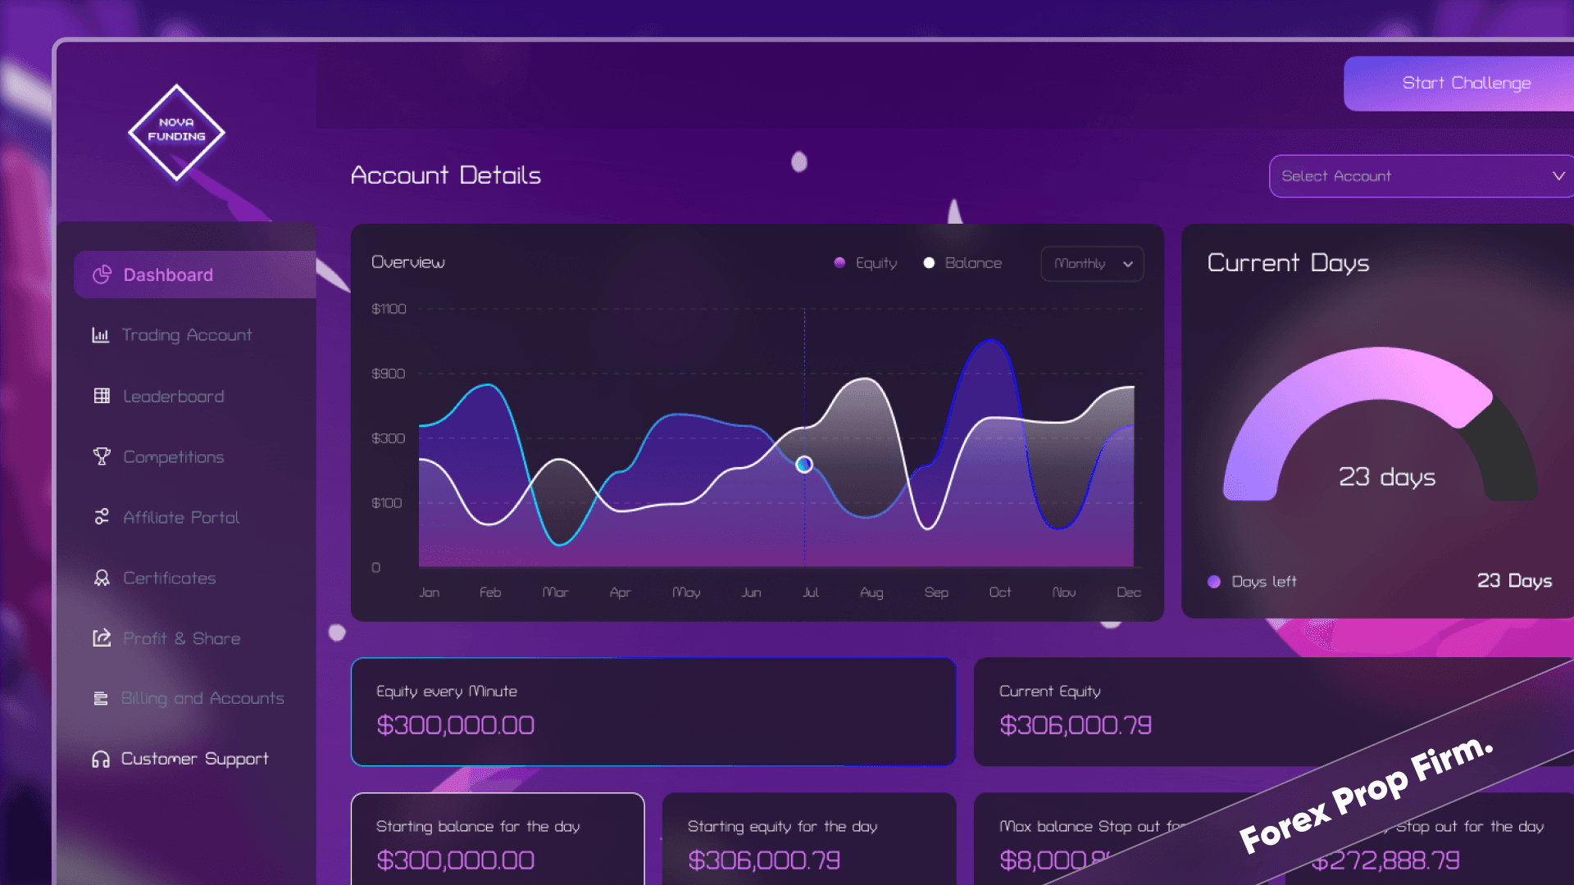Click the Dec month axis label
The image size is (1574, 885).
click(x=1129, y=592)
